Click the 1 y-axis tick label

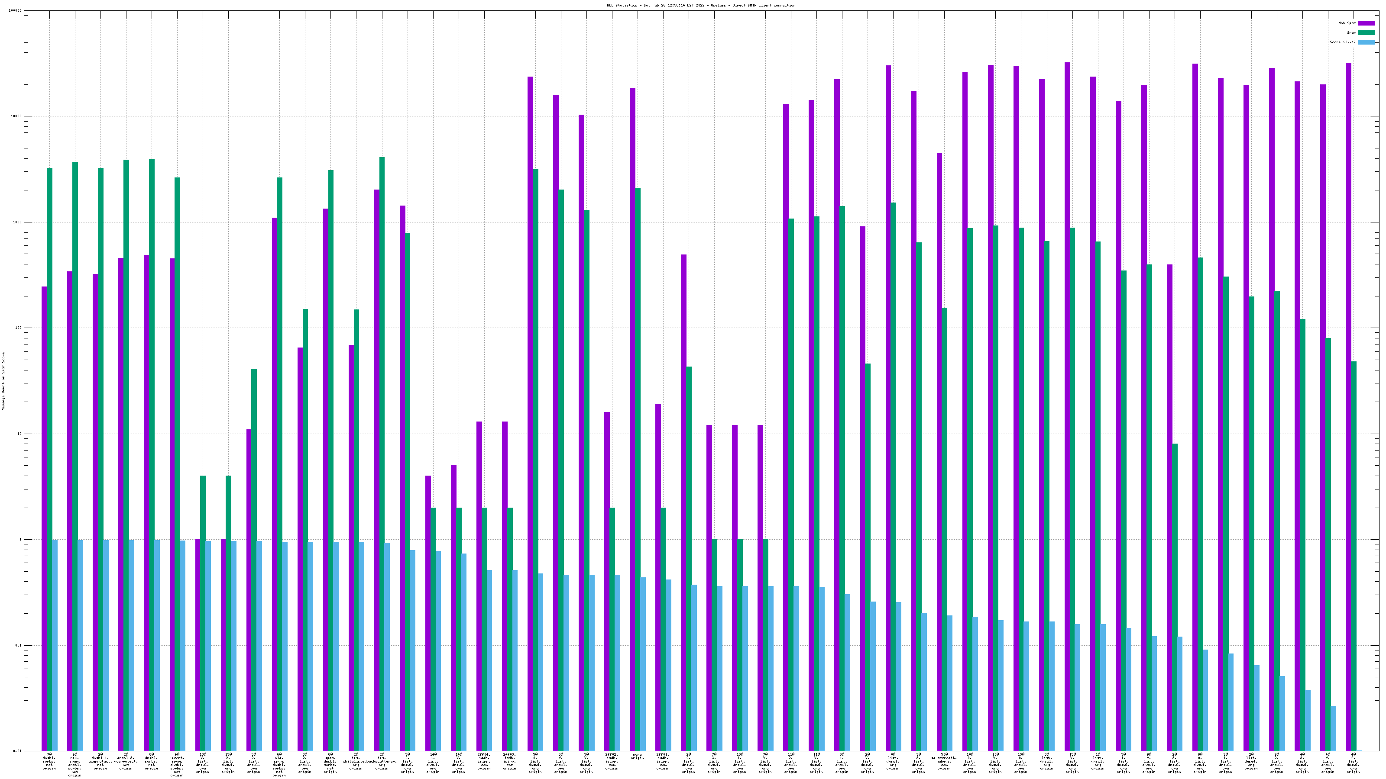pos(20,540)
